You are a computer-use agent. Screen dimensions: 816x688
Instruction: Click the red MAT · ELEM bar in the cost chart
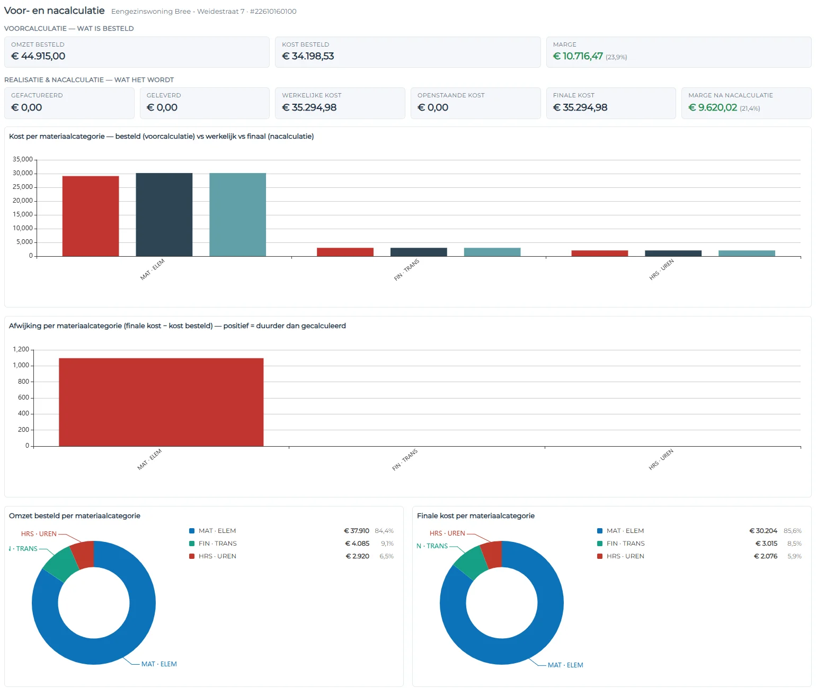[91, 216]
